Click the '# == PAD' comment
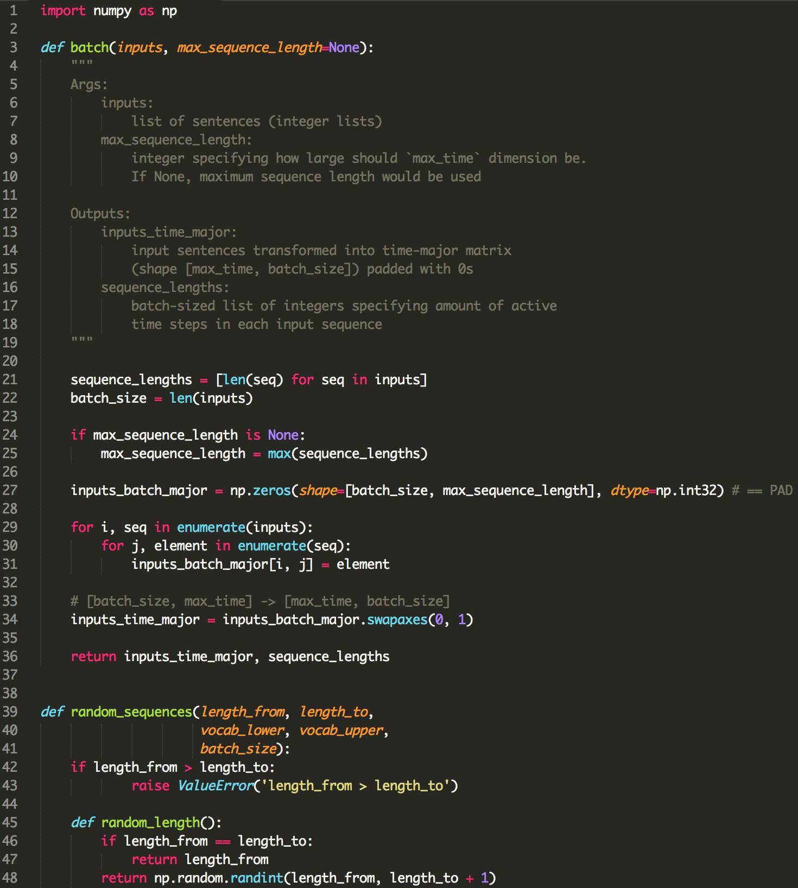798x888 pixels. tap(762, 490)
